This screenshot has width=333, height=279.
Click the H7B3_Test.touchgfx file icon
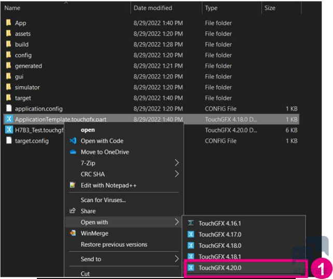[9, 130]
